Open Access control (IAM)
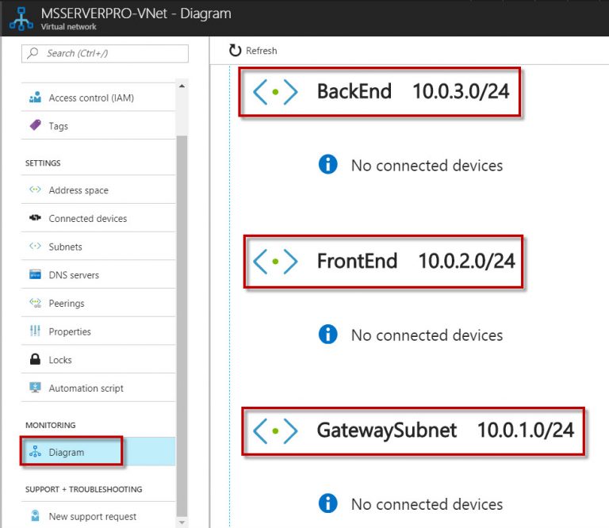 pyautogui.click(x=90, y=98)
